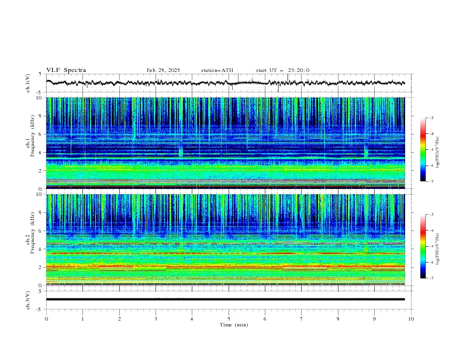Screen dimensions: 463x358
Task: Click the log(PSD) label beside ch.2 color bar
Action: (437, 249)
